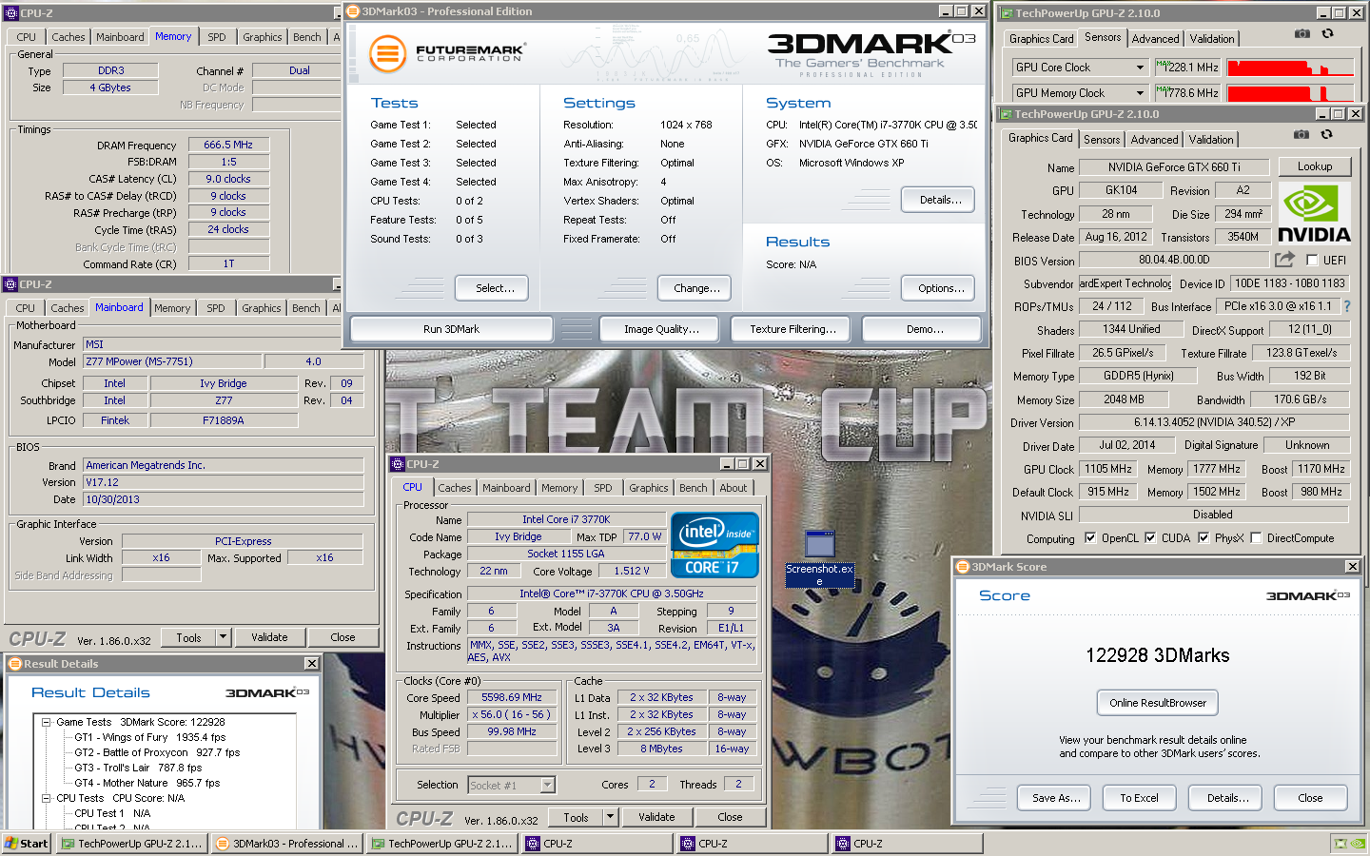Viewport: 1370px width, 856px height.
Task: Open Texture Filtering... tool
Action: 793,329
